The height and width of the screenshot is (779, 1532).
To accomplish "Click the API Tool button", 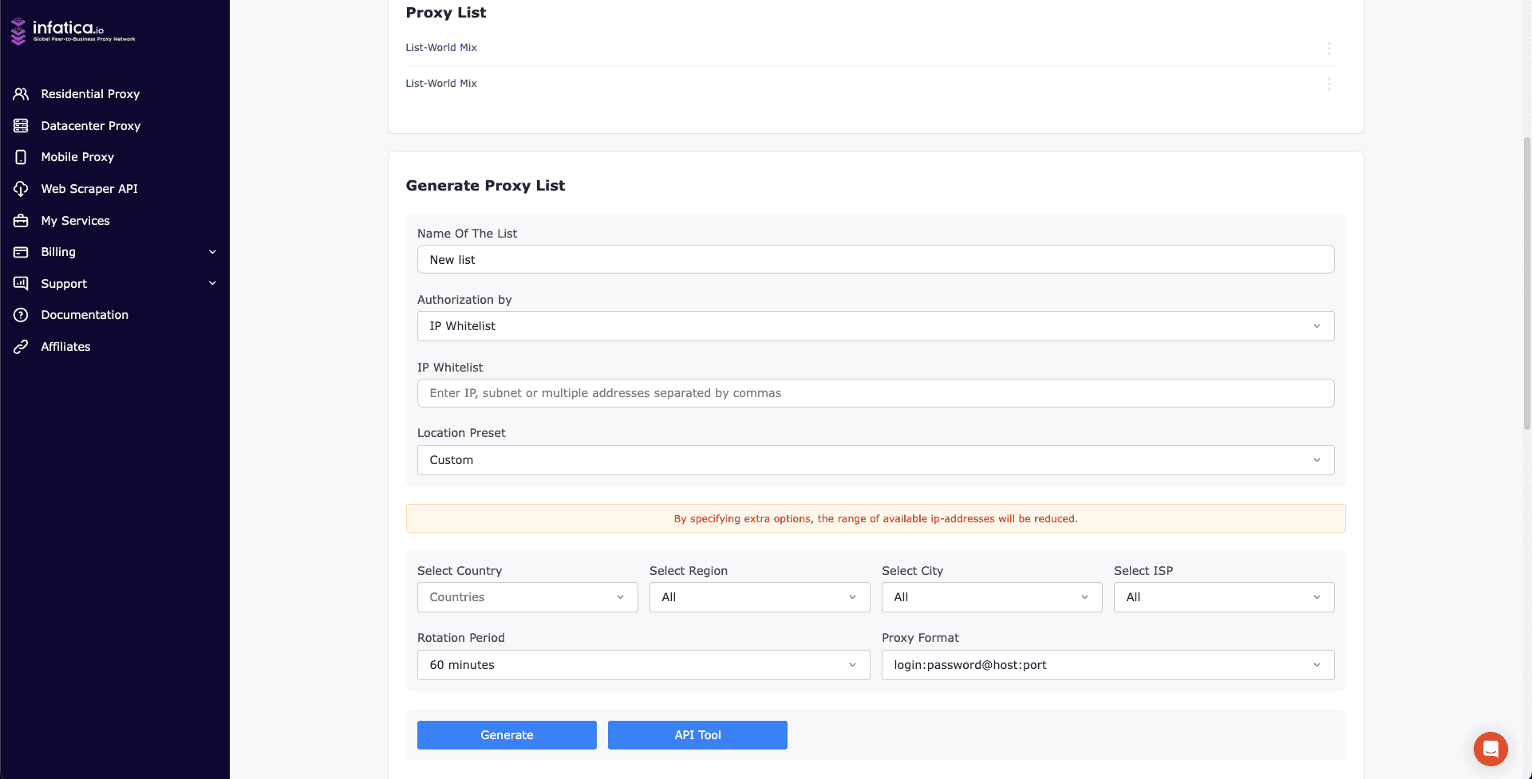I will tap(697, 735).
